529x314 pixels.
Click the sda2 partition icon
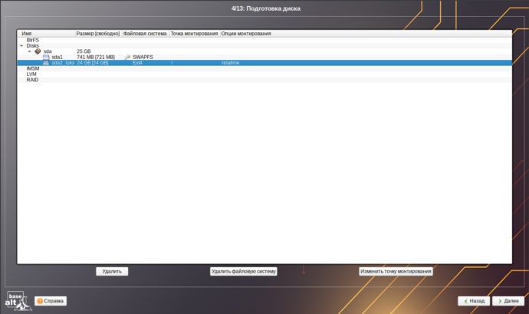pos(46,63)
